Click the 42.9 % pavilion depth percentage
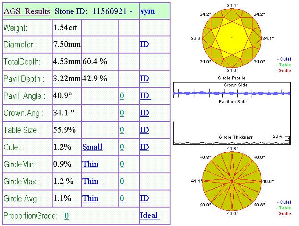 tap(95, 79)
